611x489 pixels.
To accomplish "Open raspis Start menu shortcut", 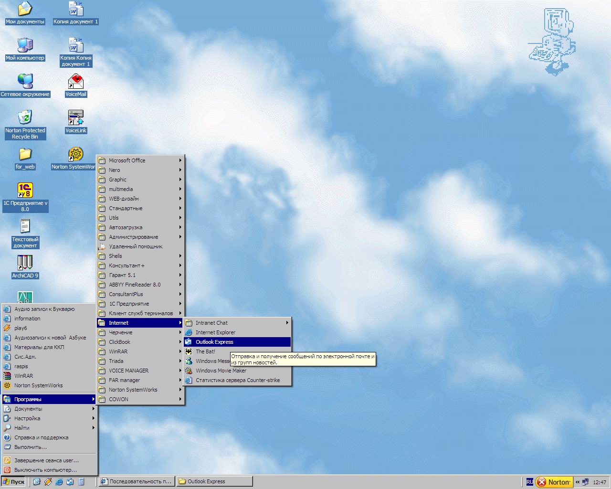I will 50,366.
